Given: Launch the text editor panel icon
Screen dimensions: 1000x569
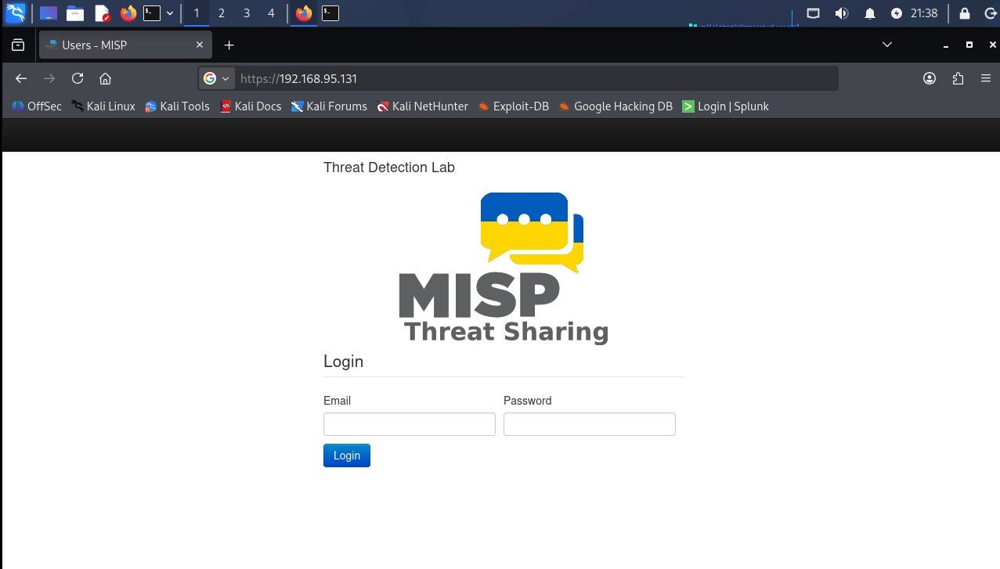Looking at the screenshot, I should 103,13.
